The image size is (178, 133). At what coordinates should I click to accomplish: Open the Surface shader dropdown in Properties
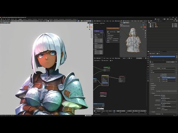click(168, 68)
